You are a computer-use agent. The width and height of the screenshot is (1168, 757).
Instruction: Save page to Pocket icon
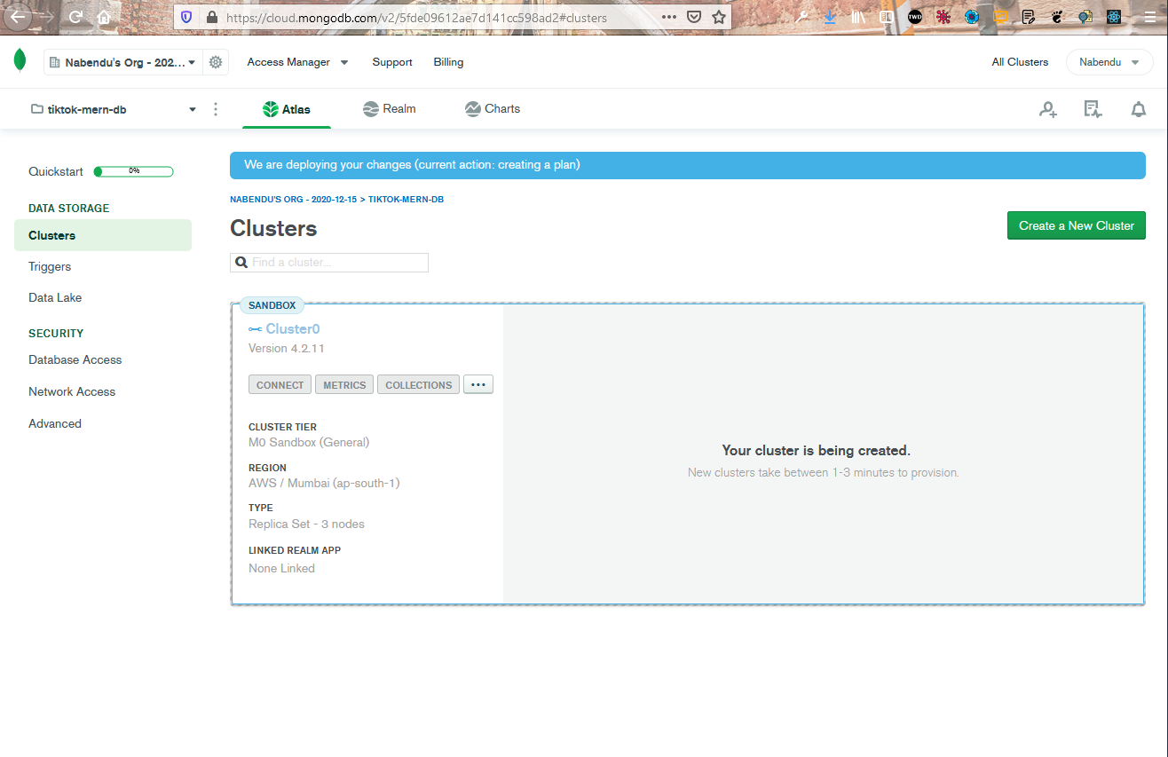tap(694, 17)
